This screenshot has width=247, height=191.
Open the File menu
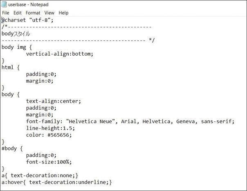tap(6, 13)
